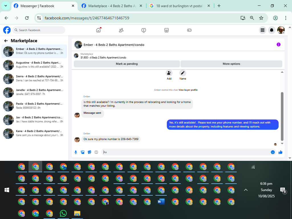
Task: Bookmark this page with star icon
Action: tap(261, 18)
